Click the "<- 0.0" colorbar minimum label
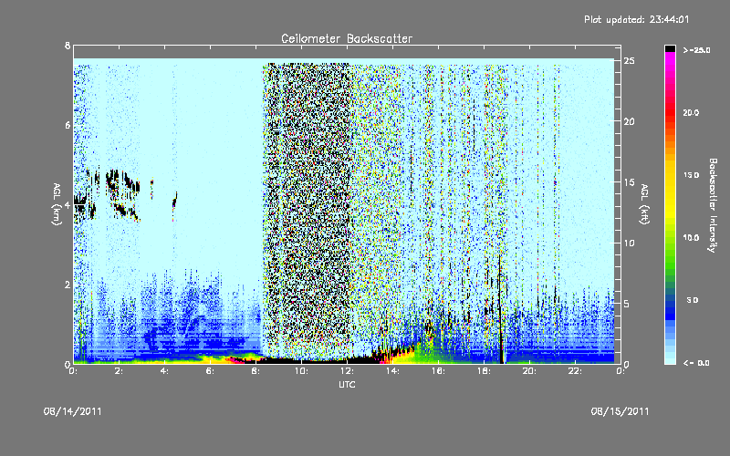 696,362
